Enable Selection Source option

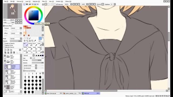(4, 47)
